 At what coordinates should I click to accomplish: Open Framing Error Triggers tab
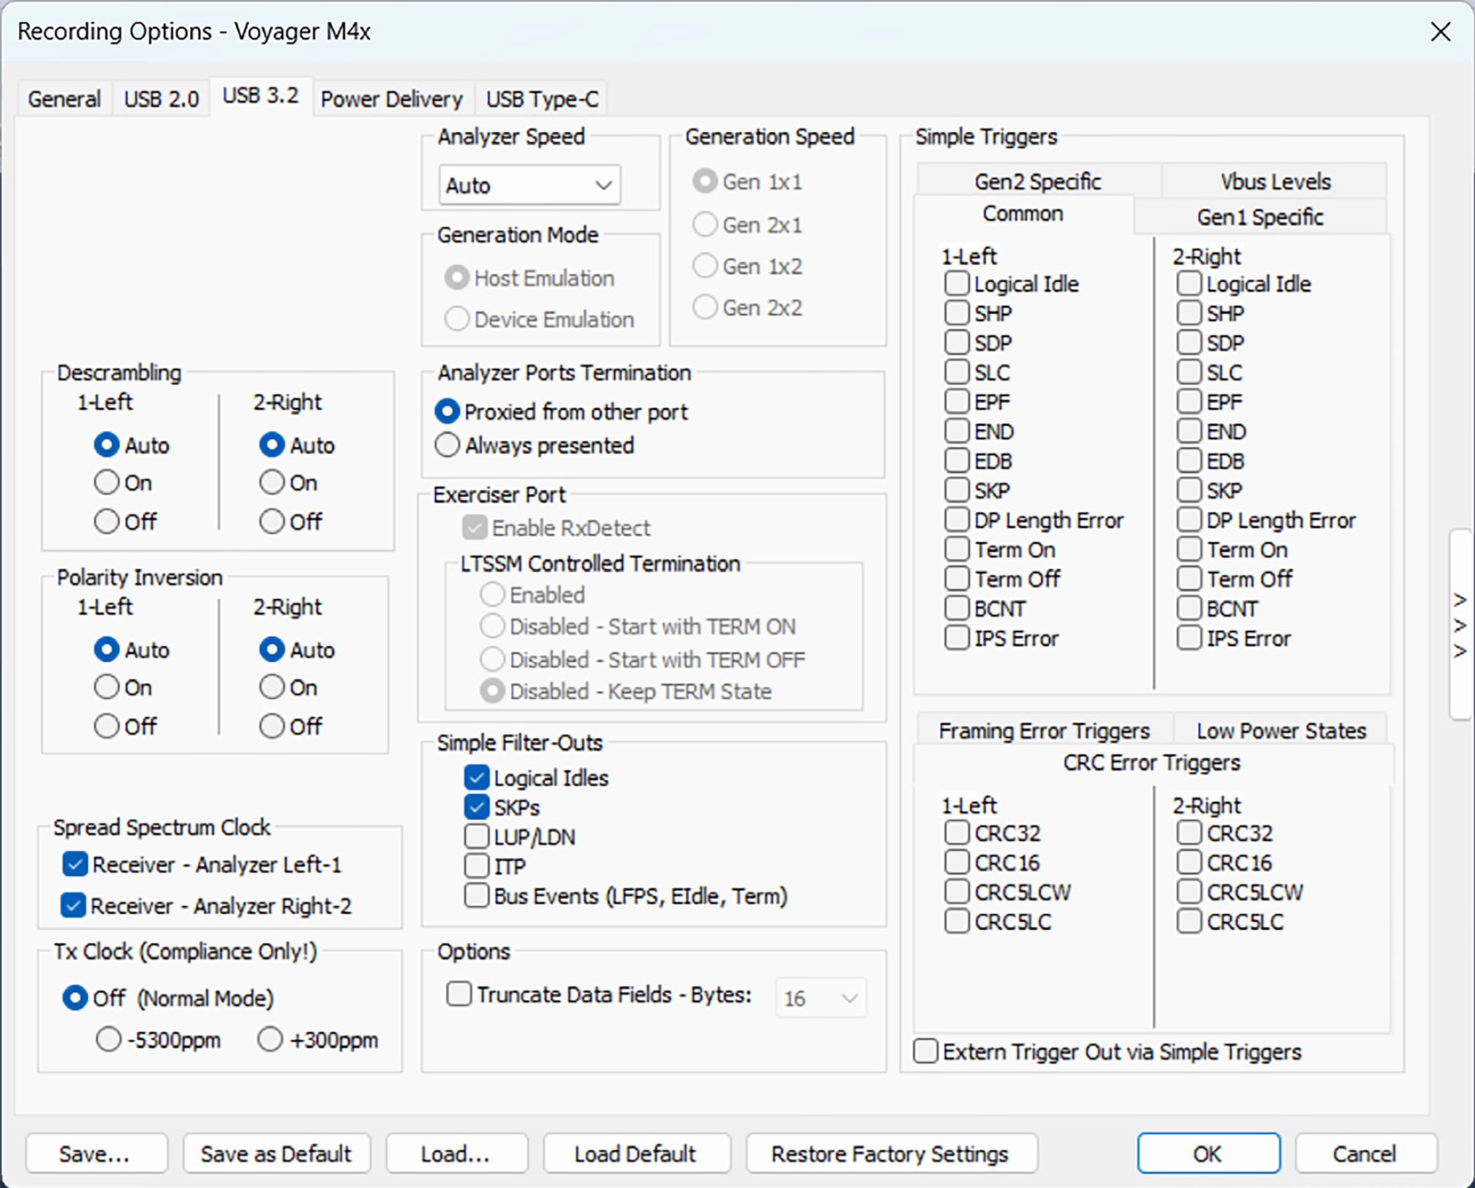[1044, 730]
